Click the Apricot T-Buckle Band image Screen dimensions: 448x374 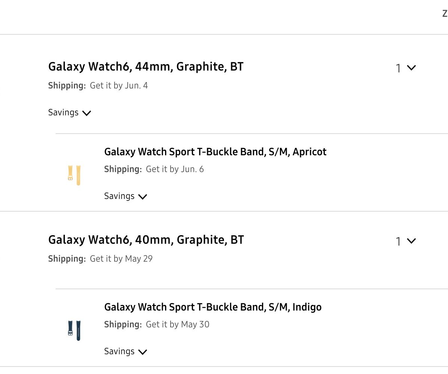point(74,175)
